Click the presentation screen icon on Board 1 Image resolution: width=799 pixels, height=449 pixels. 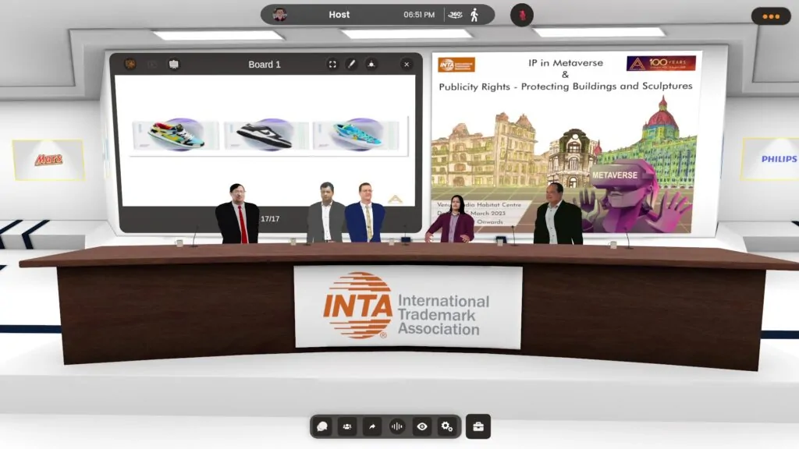(174, 64)
